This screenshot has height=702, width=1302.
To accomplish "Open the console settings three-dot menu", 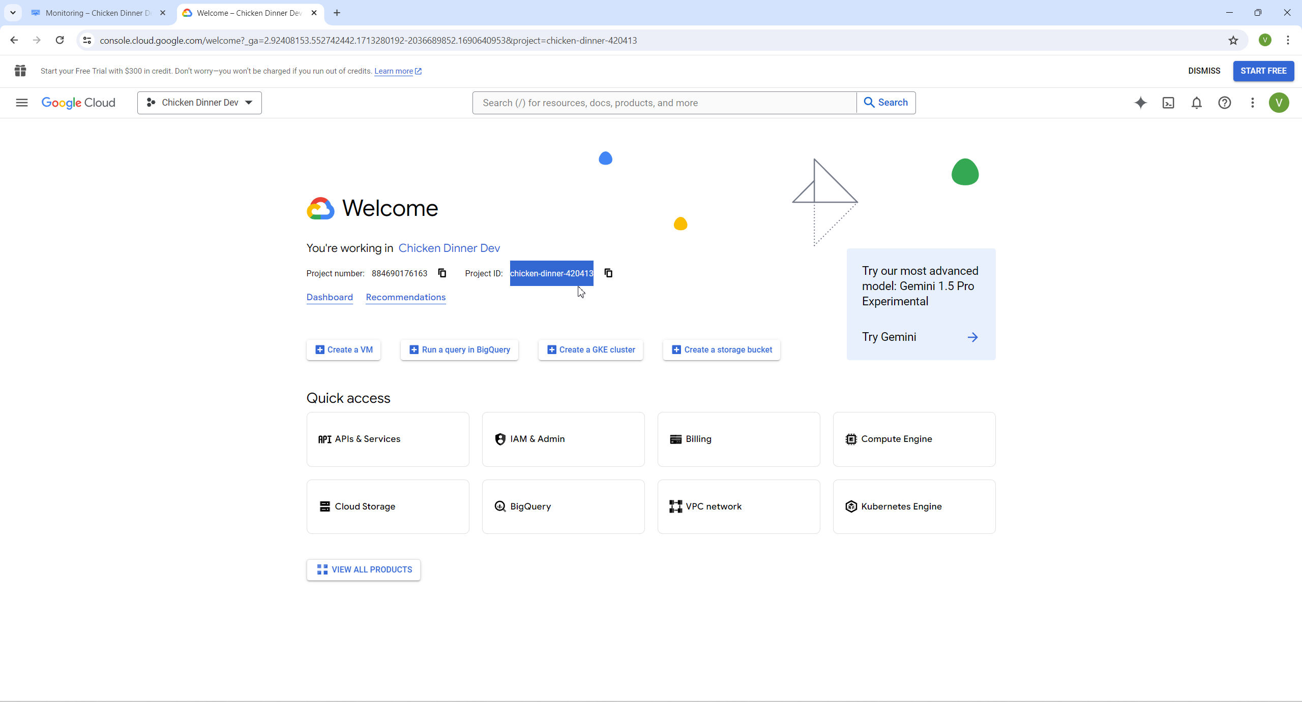I will (x=1252, y=103).
